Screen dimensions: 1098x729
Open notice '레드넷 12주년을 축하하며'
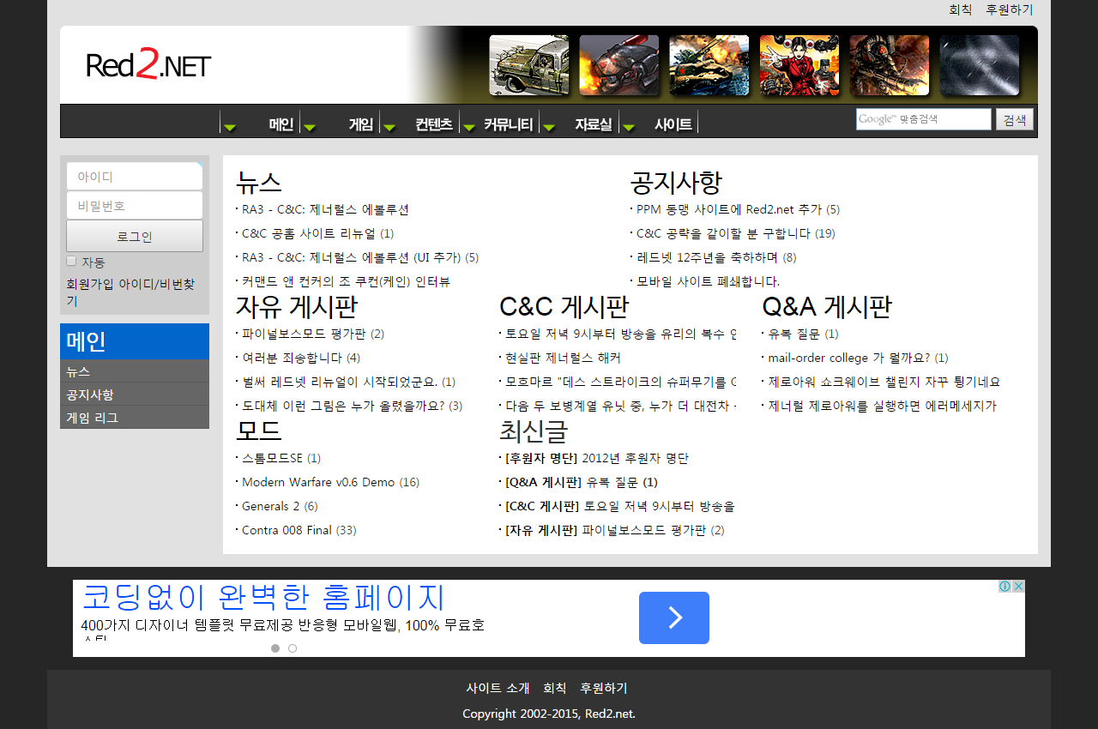(x=708, y=257)
